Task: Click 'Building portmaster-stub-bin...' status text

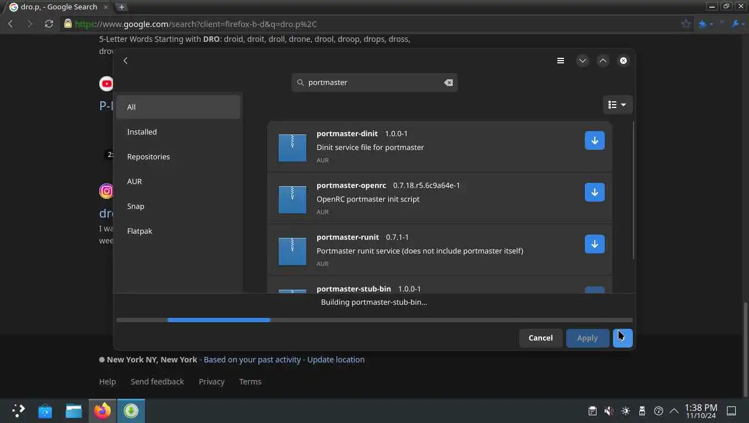Action: pos(374,302)
